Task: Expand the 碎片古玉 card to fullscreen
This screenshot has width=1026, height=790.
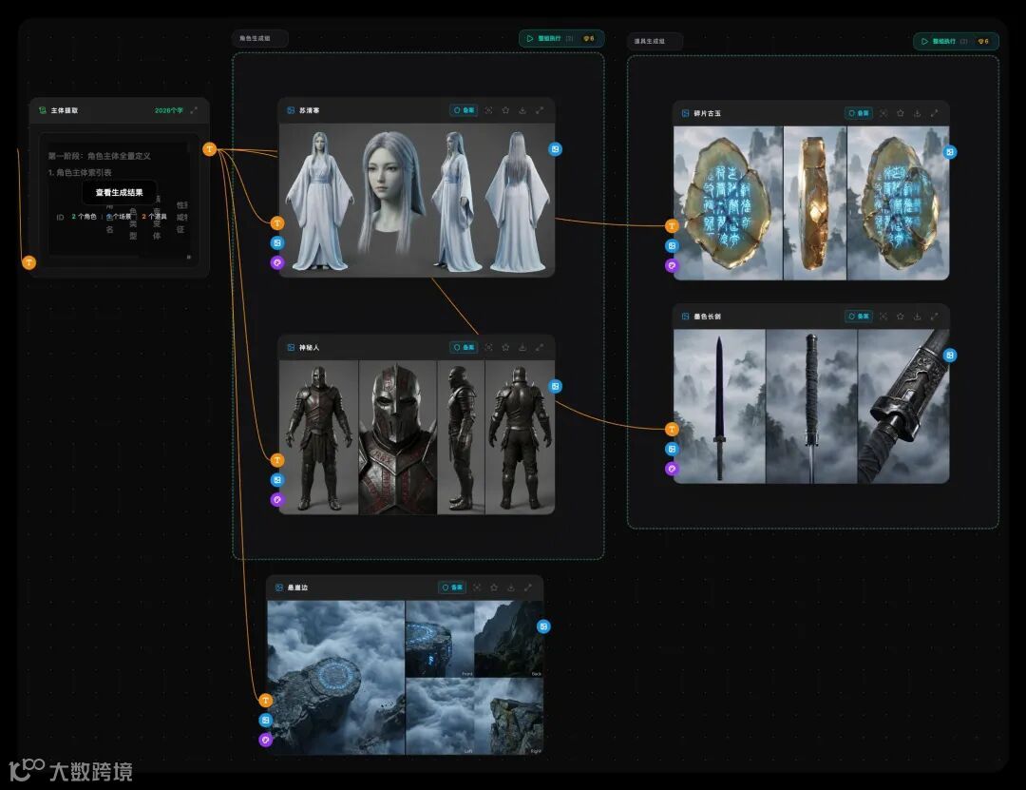Action: (x=935, y=113)
